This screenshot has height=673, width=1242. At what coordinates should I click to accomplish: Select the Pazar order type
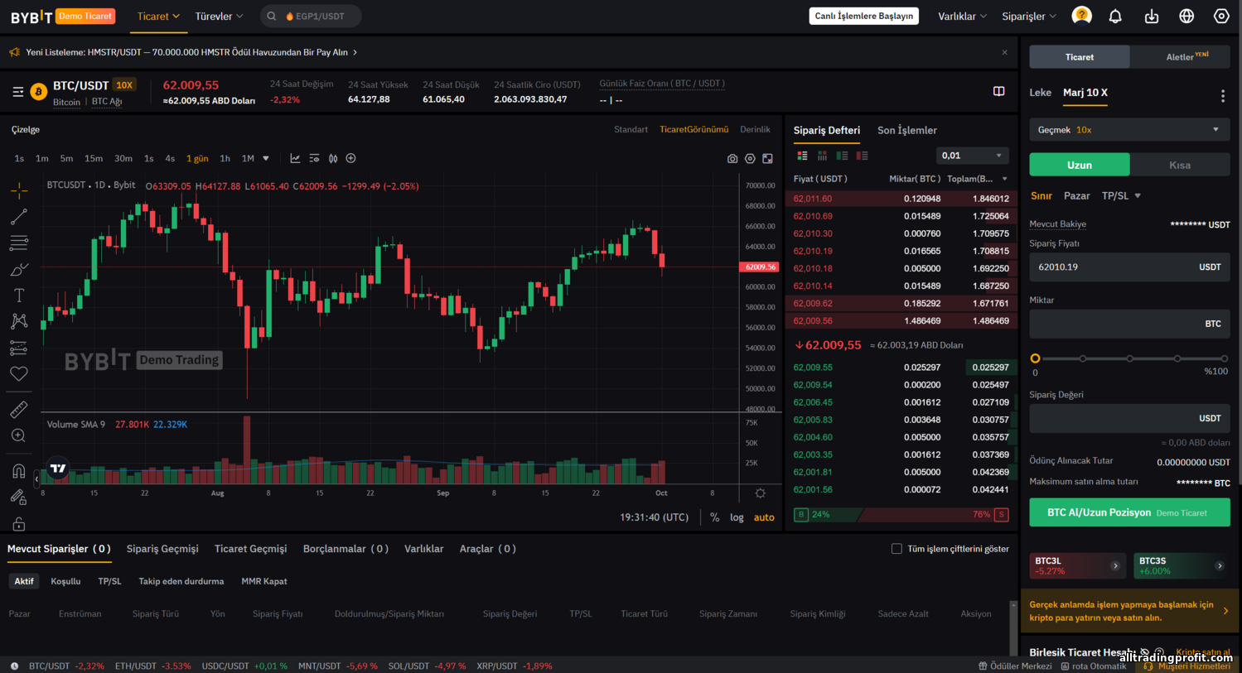tap(1076, 196)
